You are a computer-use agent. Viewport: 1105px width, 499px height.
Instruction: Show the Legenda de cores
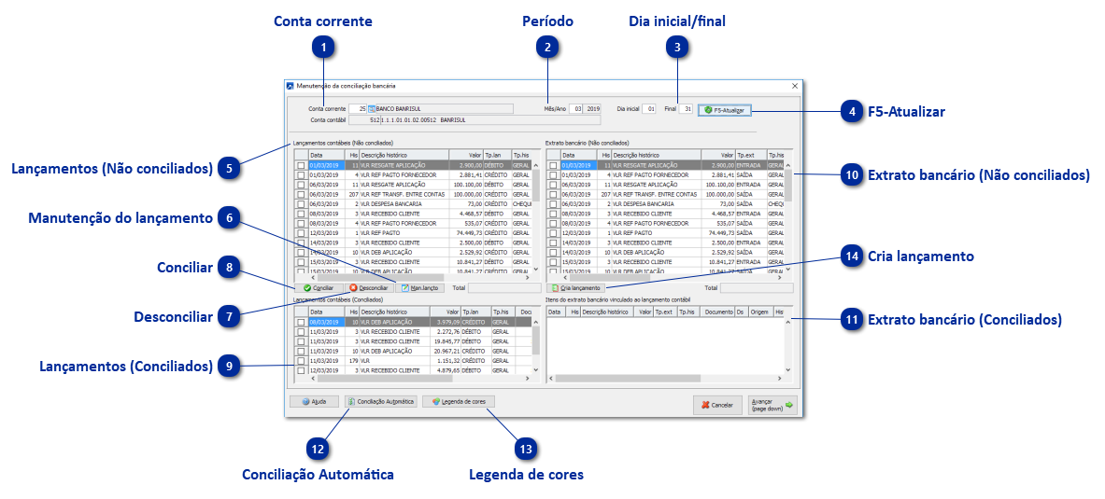(459, 401)
